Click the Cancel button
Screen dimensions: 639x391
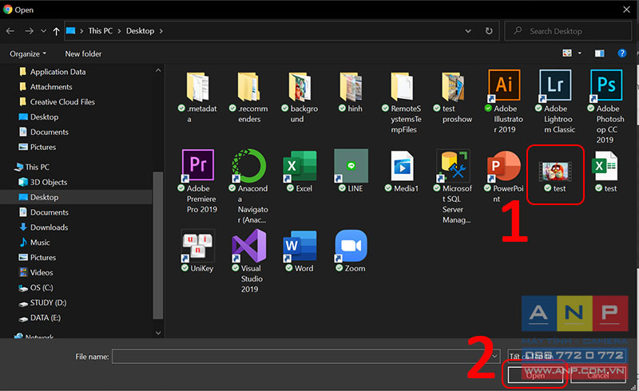pyautogui.click(x=597, y=375)
